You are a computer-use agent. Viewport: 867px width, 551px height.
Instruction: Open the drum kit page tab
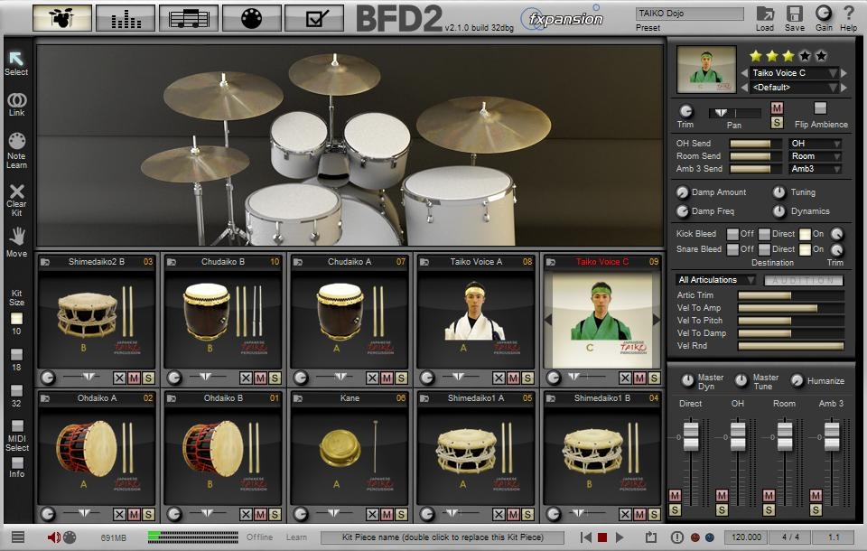pos(62,18)
